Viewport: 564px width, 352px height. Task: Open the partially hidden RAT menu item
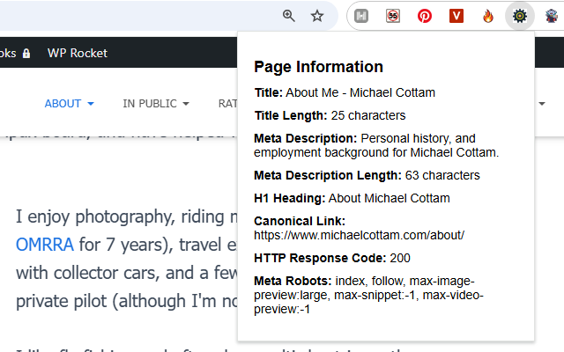click(227, 104)
